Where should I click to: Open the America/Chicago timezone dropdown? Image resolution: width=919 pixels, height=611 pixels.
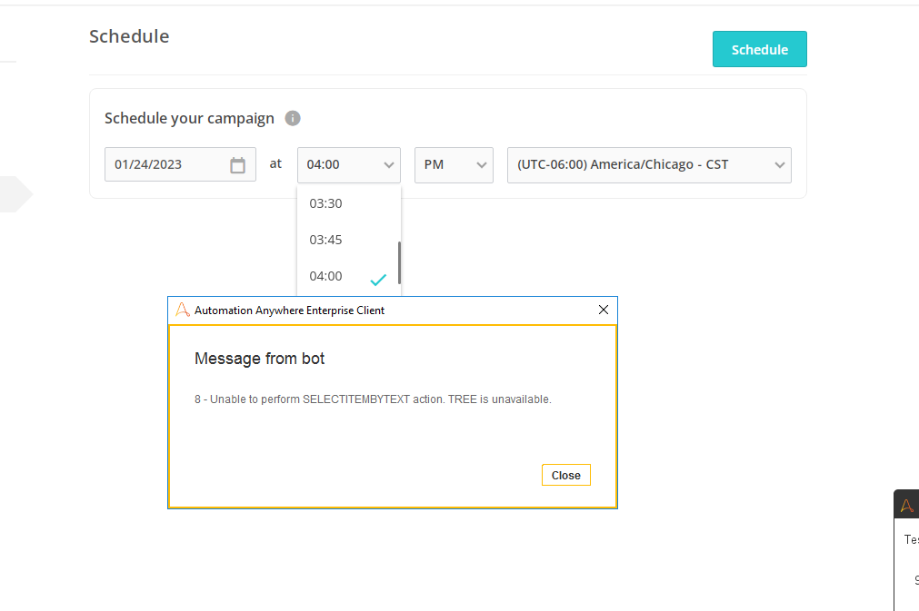(x=649, y=165)
